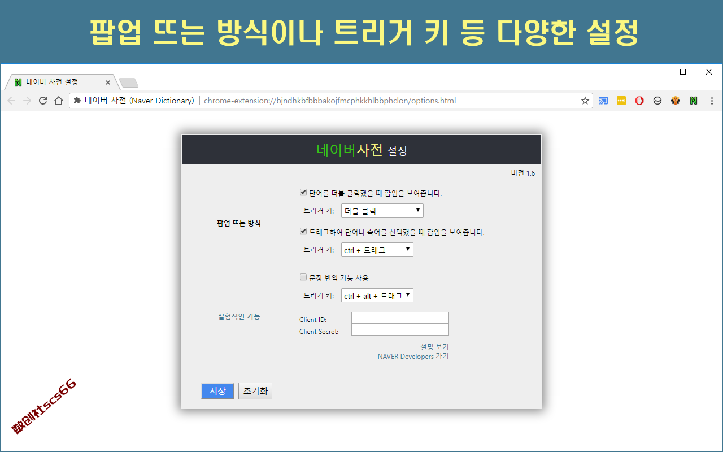Toggle the double-click popup checkbox
This screenshot has width=723, height=452.
[x=303, y=193]
